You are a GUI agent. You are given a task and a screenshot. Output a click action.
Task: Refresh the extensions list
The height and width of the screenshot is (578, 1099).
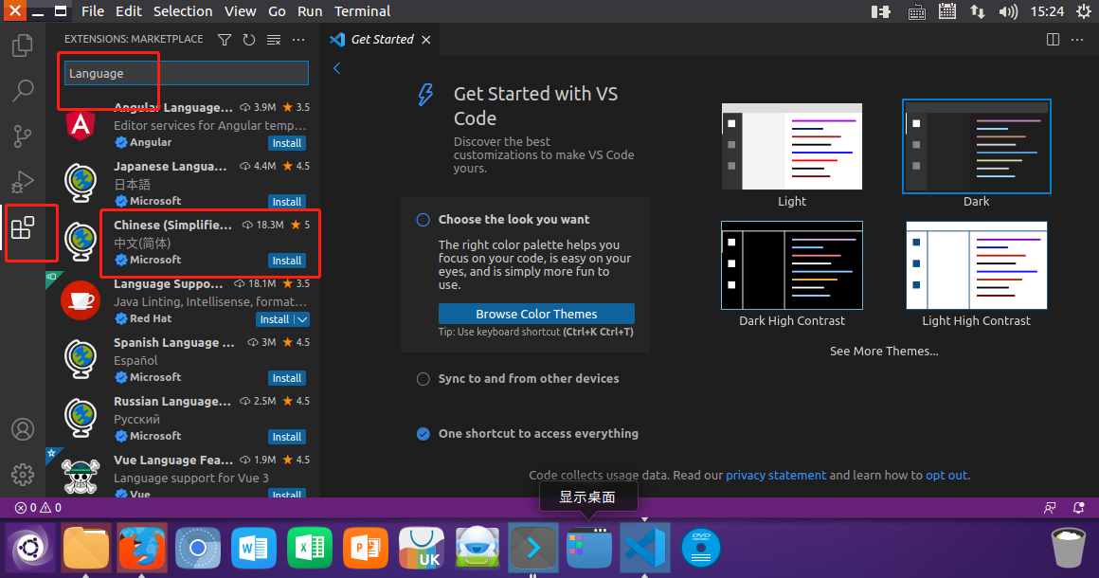click(x=249, y=40)
